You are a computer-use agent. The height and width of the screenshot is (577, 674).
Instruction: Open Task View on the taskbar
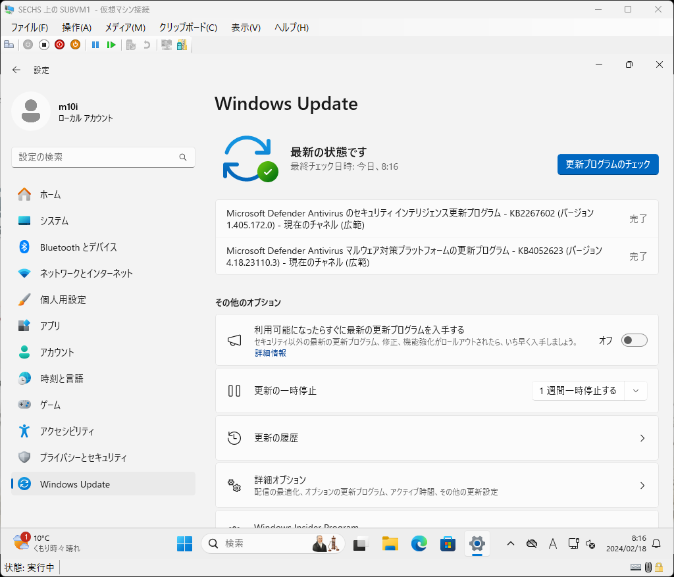(361, 544)
